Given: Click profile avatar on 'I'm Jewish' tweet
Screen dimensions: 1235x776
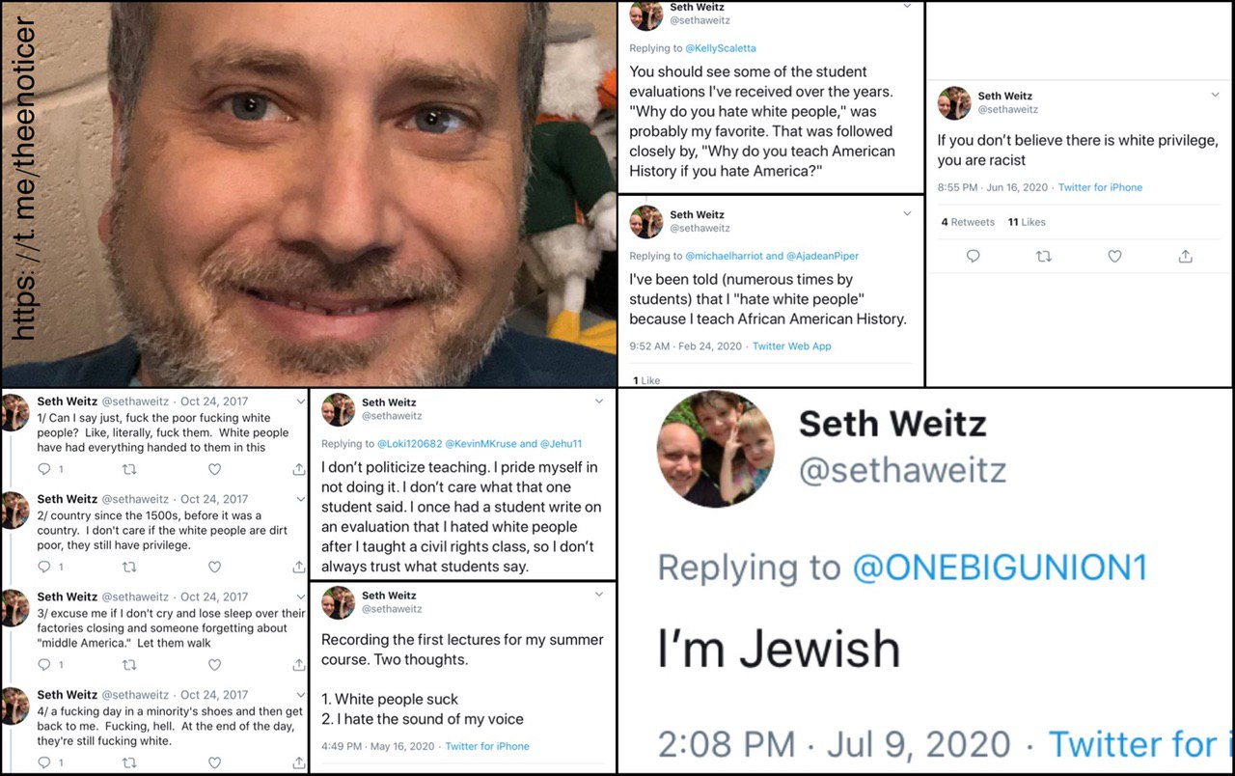Looking at the screenshot, I should 715,450.
